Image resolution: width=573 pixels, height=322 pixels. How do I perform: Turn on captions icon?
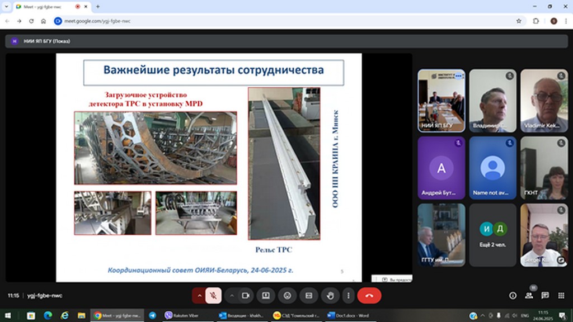(x=308, y=295)
